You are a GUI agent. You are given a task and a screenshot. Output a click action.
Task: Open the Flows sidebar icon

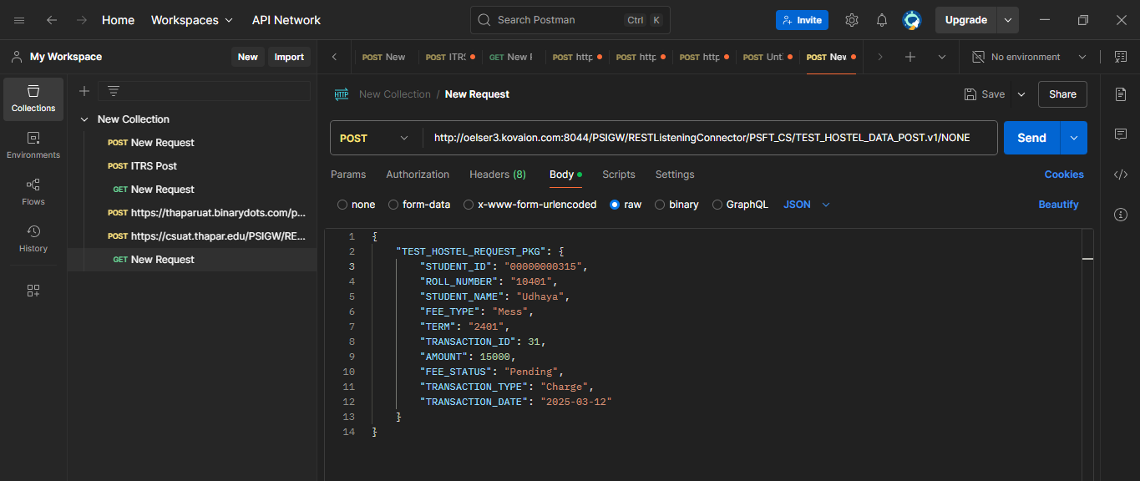(33, 192)
